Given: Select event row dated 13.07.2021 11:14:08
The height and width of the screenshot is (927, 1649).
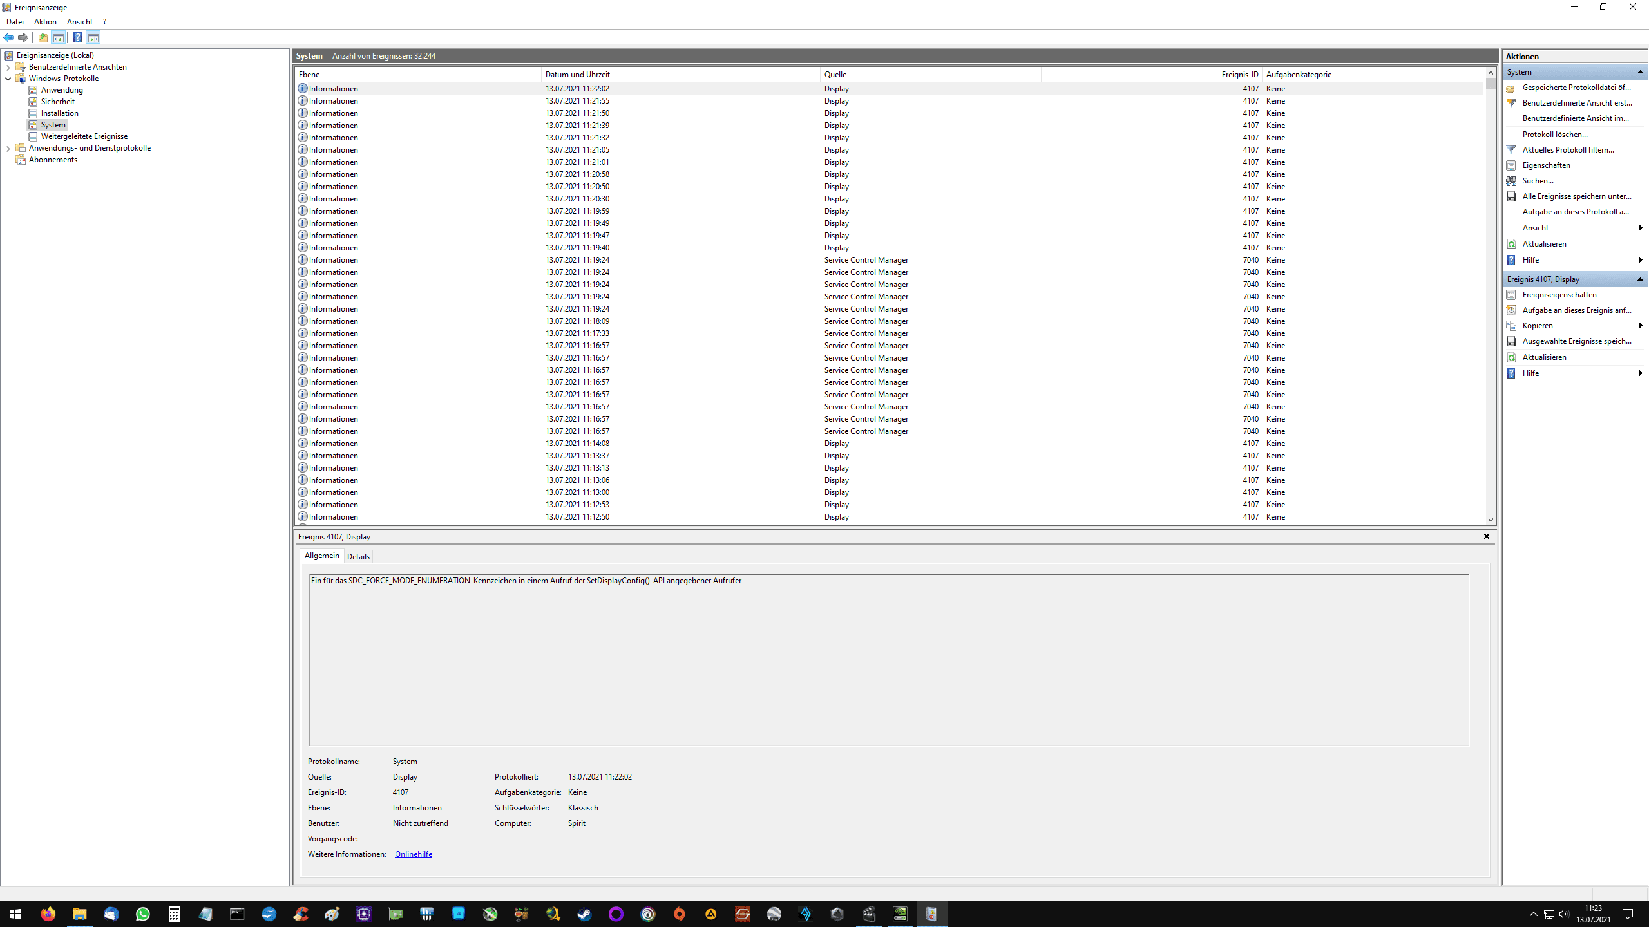Looking at the screenshot, I should (x=889, y=444).
